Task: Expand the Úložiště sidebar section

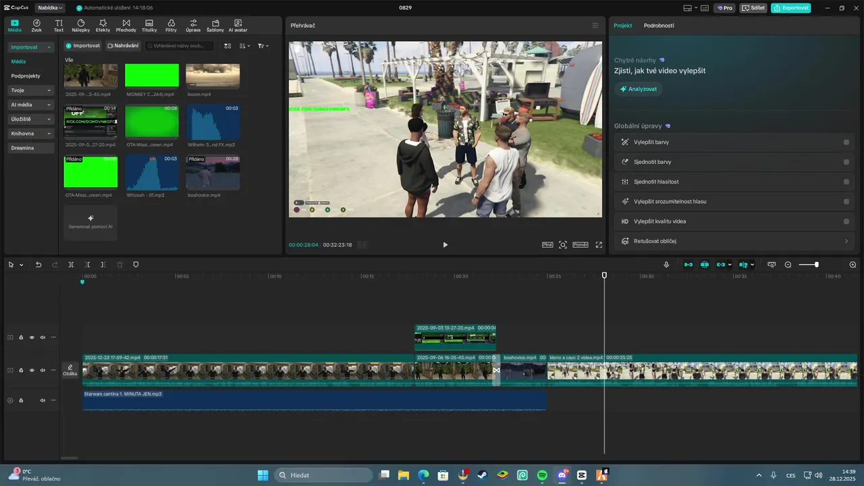Action: pyautogui.click(x=31, y=119)
